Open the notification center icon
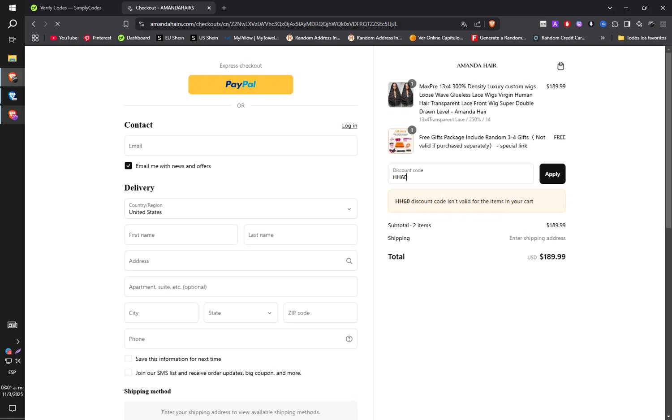This screenshot has width=672, height=420. (12, 408)
